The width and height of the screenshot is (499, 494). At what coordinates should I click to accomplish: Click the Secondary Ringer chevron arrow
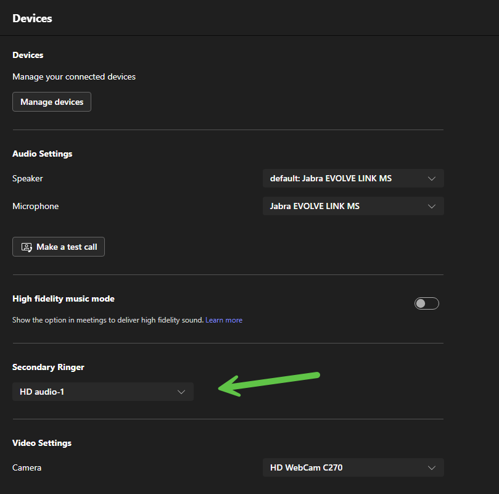[181, 392]
